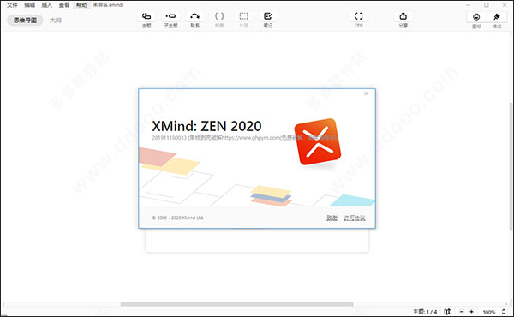Click the 100% zoom level value
Image resolution: width=514 pixels, height=317 pixels.
point(489,312)
